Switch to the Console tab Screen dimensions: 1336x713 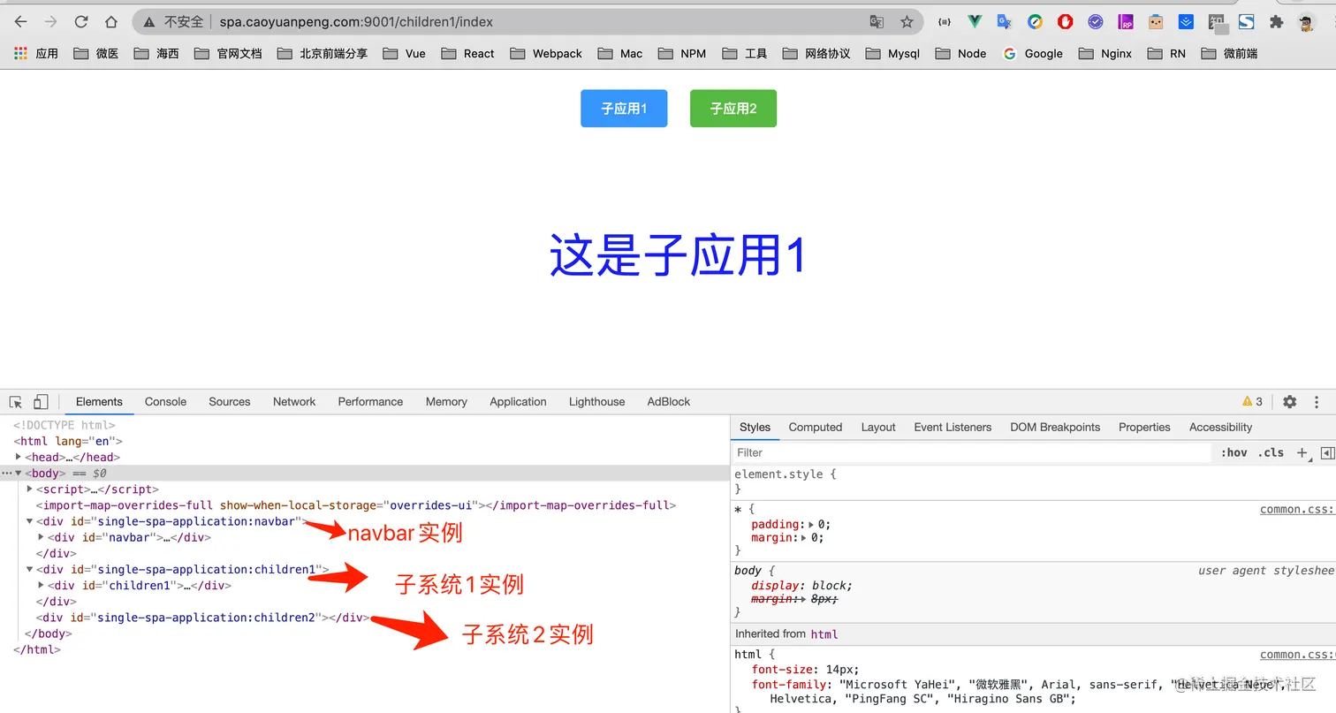click(x=165, y=402)
